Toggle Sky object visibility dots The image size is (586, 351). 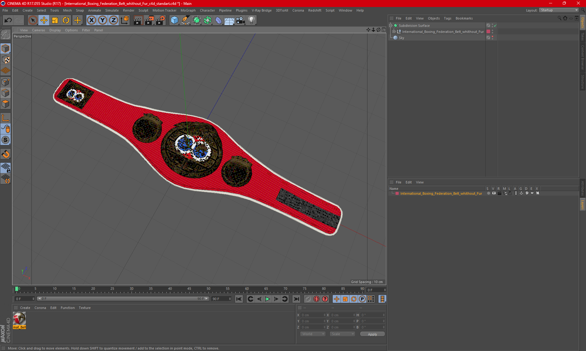(492, 37)
